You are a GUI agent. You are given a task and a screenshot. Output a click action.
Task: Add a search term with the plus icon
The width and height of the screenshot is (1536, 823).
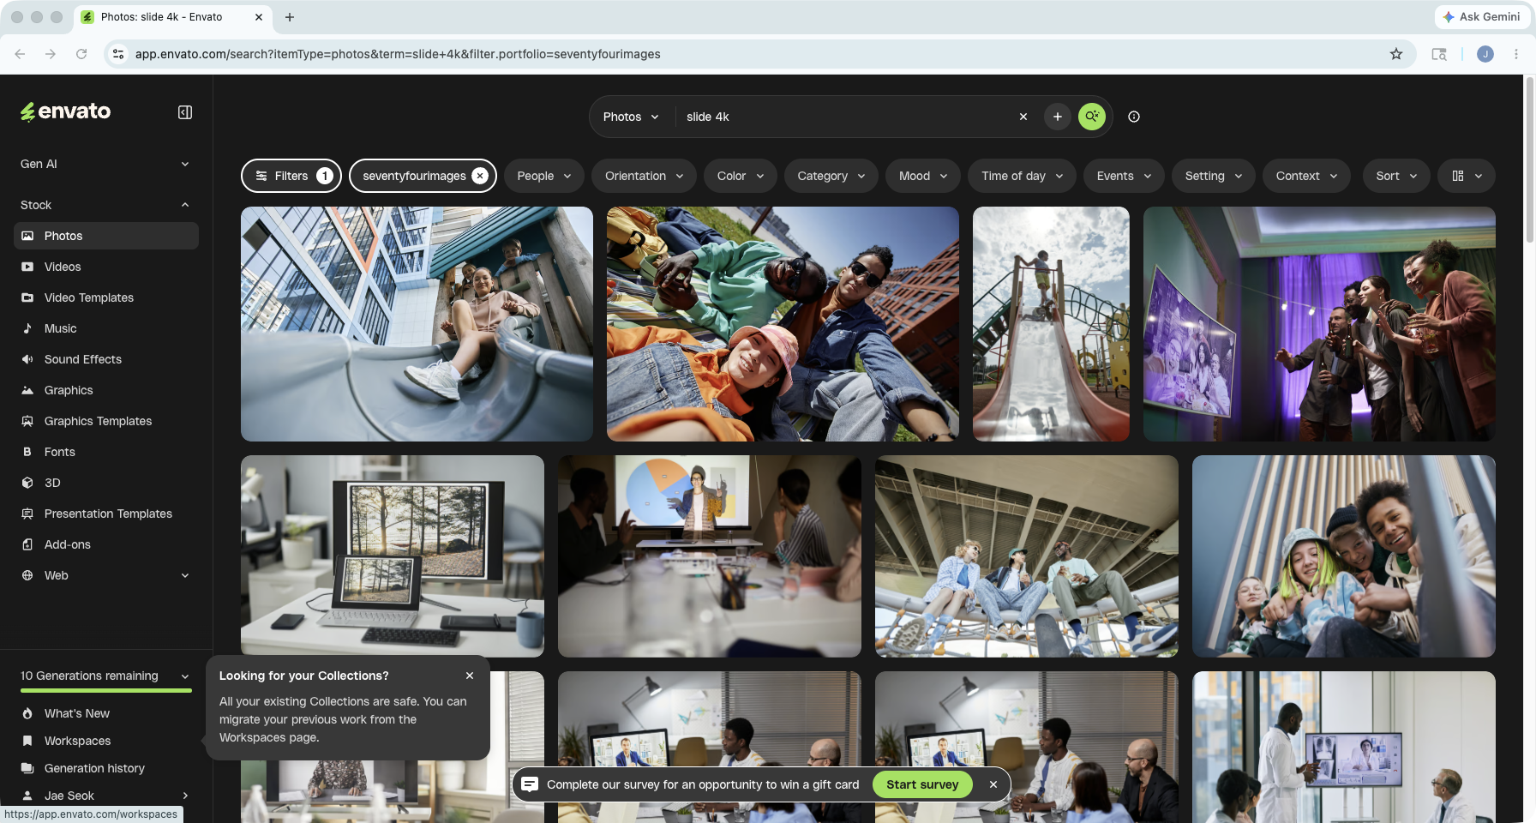[1057, 117]
